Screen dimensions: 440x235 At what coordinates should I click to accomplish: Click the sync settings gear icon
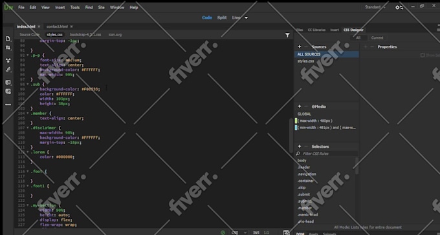click(399, 7)
